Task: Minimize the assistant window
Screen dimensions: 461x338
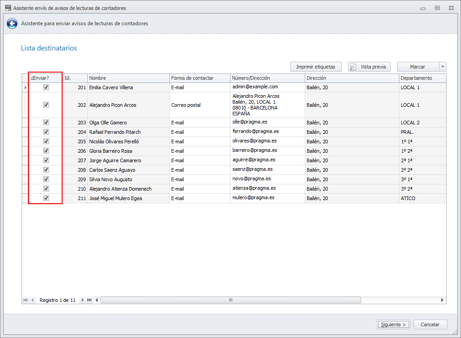Action: tap(423, 8)
